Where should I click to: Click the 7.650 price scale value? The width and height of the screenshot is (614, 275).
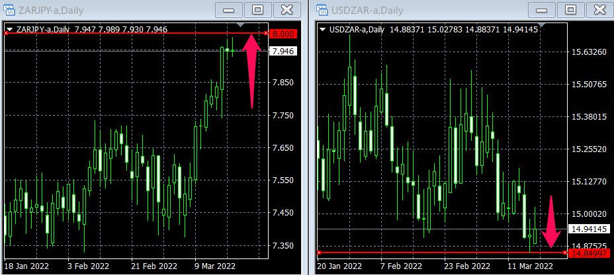(x=283, y=148)
